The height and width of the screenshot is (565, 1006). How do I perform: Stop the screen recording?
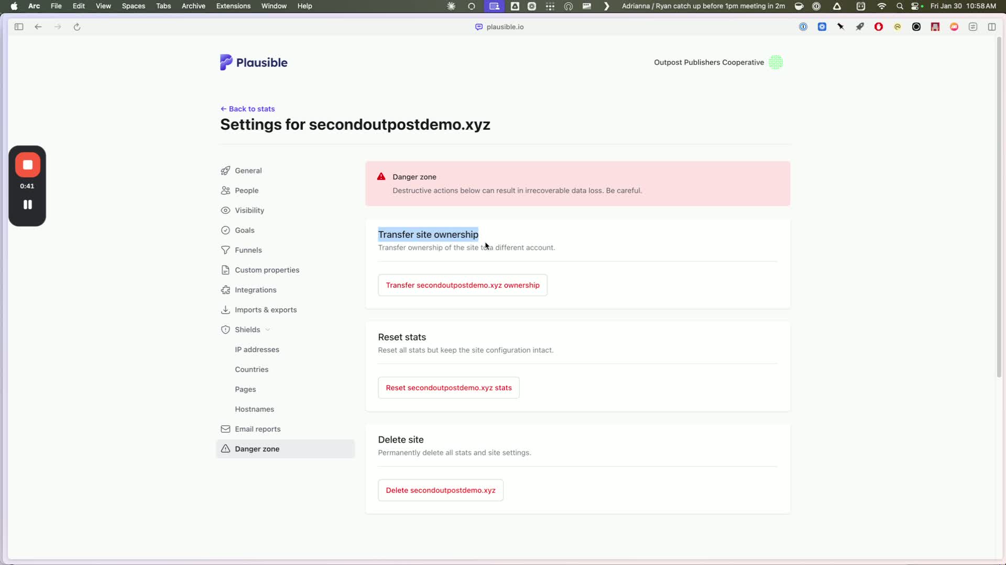[27, 165]
